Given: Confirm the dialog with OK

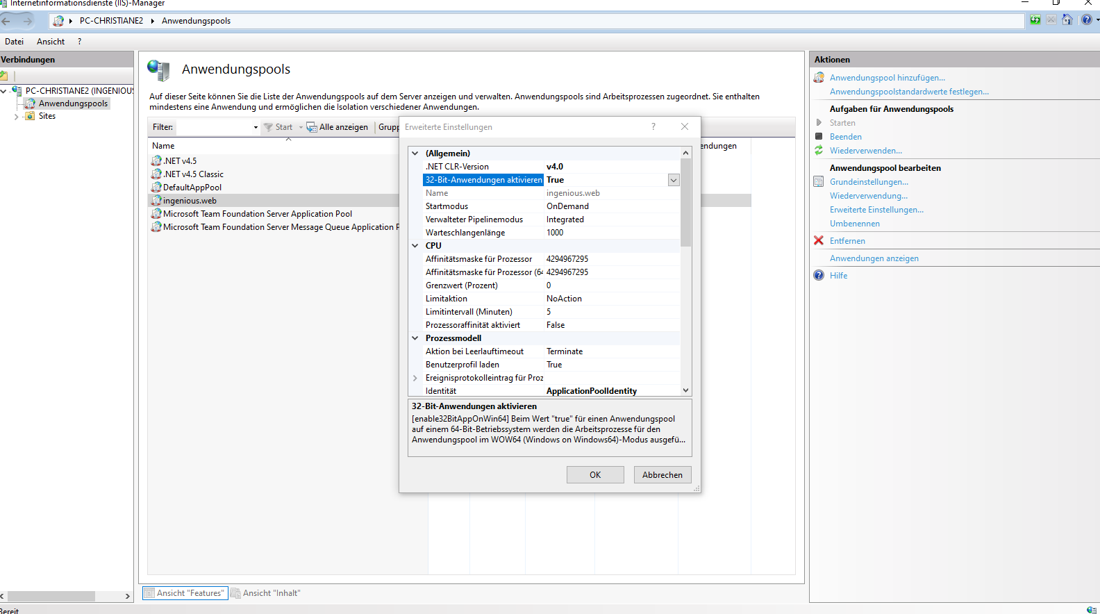Looking at the screenshot, I should pyautogui.click(x=595, y=474).
